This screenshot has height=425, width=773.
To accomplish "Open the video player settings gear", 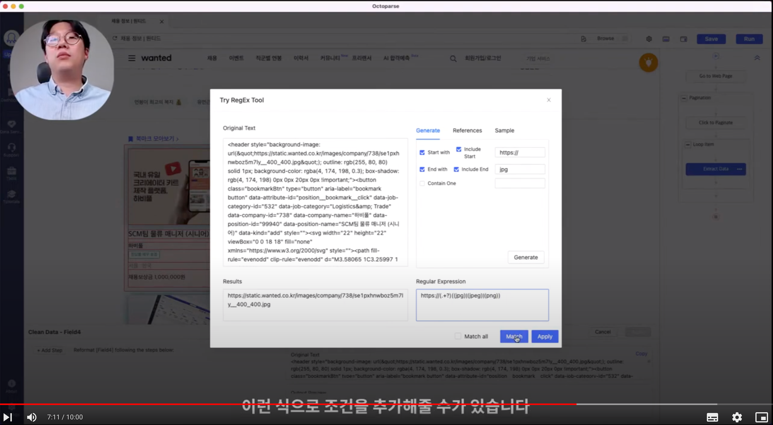I will (737, 417).
